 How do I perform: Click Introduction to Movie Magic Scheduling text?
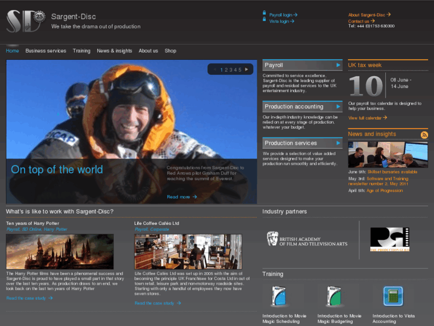pyautogui.click(x=284, y=318)
